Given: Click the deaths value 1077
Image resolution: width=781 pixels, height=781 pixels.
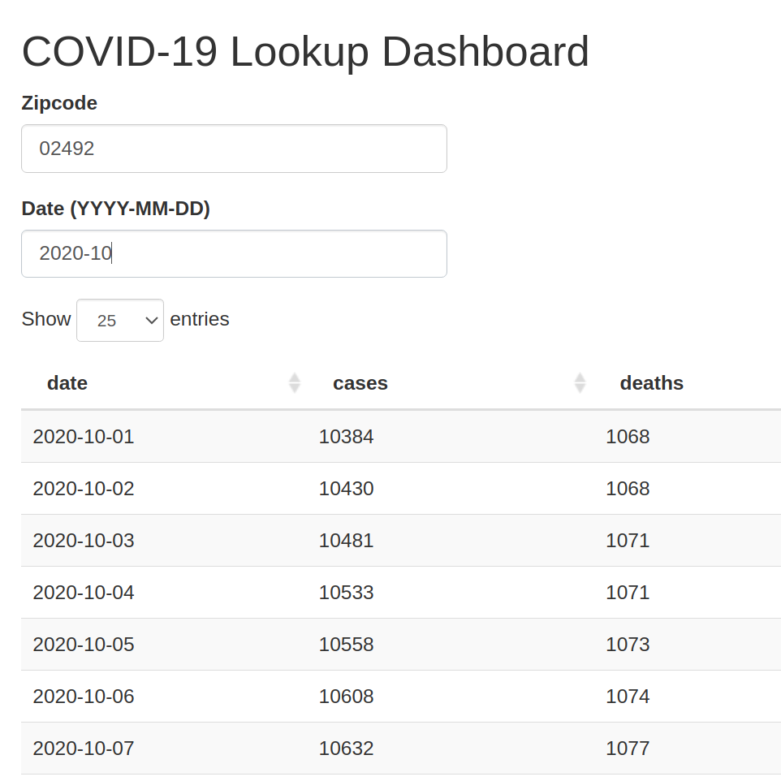Looking at the screenshot, I should pyautogui.click(x=628, y=749).
